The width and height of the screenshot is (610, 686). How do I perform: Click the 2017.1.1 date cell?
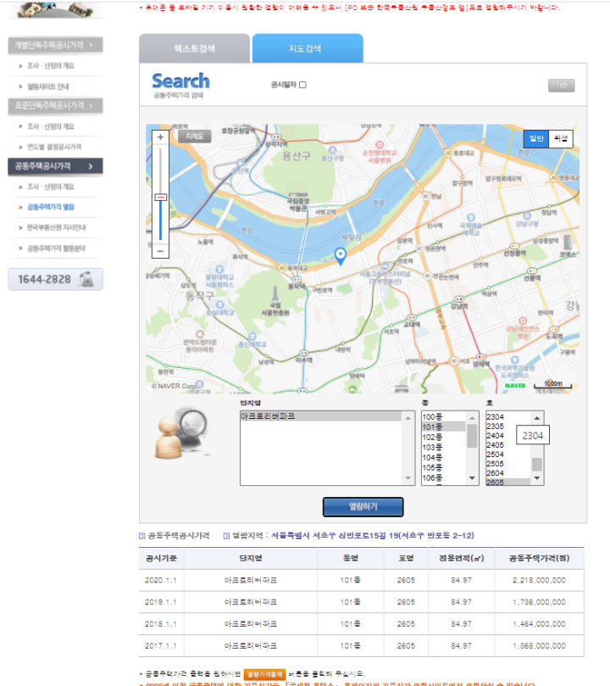(161, 646)
